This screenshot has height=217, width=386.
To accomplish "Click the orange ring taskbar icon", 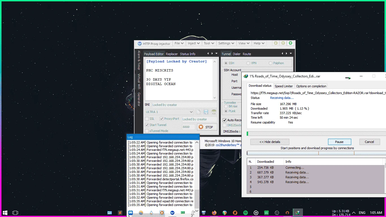I will tap(235, 213).
